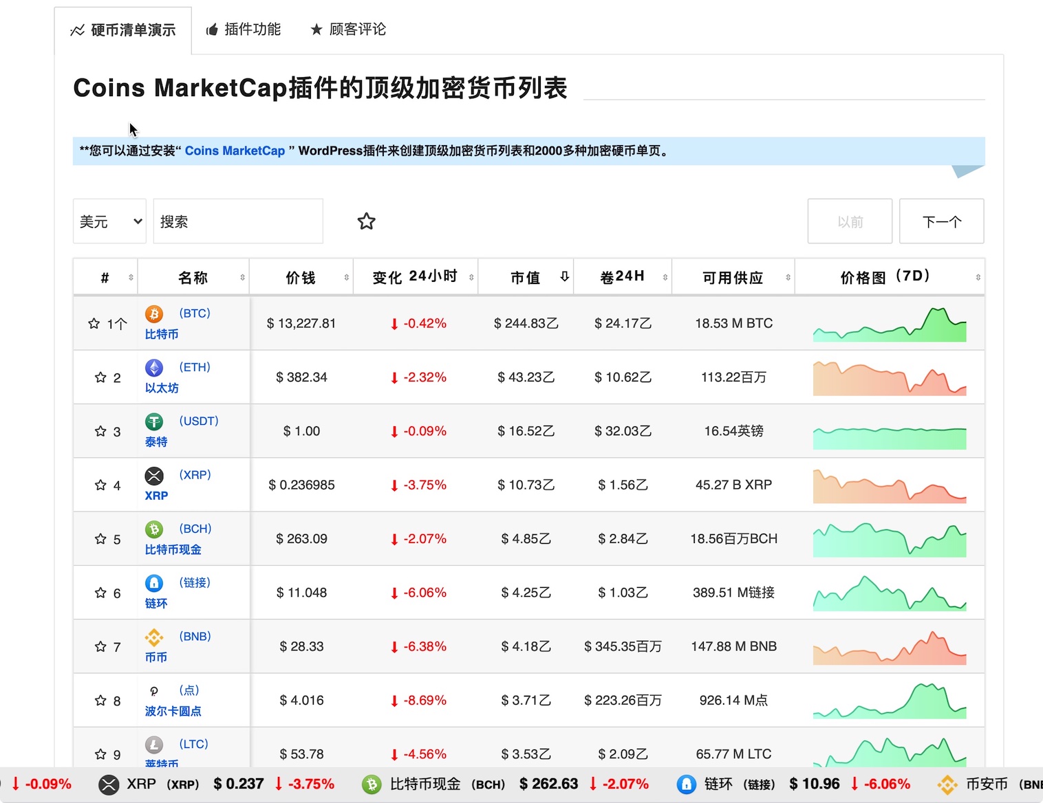This screenshot has width=1043, height=803.
Task: Click the 搜索 search input field
Action: point(238,221)
